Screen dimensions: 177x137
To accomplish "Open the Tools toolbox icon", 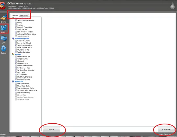I will click(4, 38).
